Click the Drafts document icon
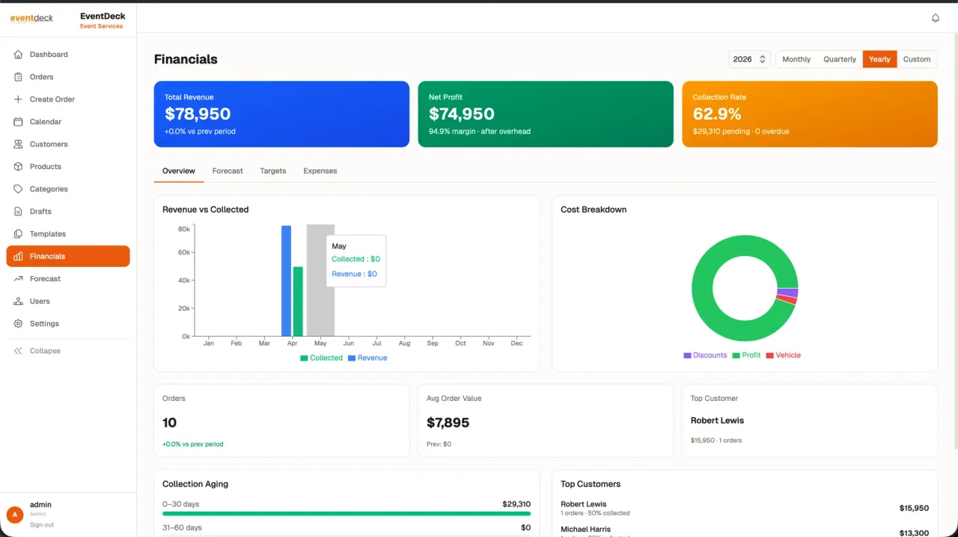The image size is (958, 537). [x=18, y=212]
